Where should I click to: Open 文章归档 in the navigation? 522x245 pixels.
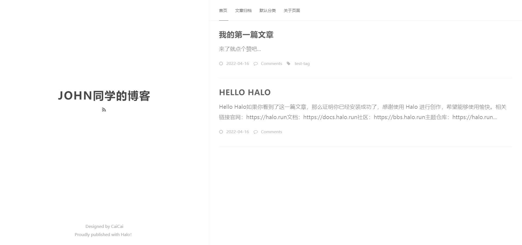point(243,10)
